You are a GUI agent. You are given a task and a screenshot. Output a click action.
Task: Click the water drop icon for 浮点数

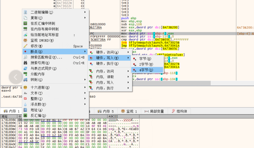(25, 104)
